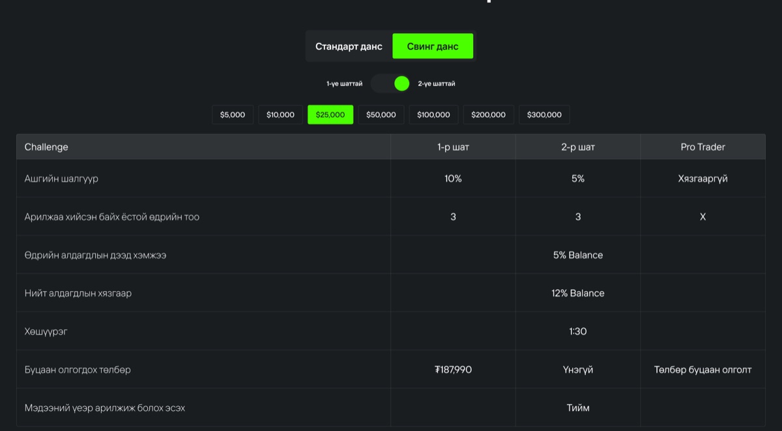Click the 12% Balance cell

pos(578,293)
